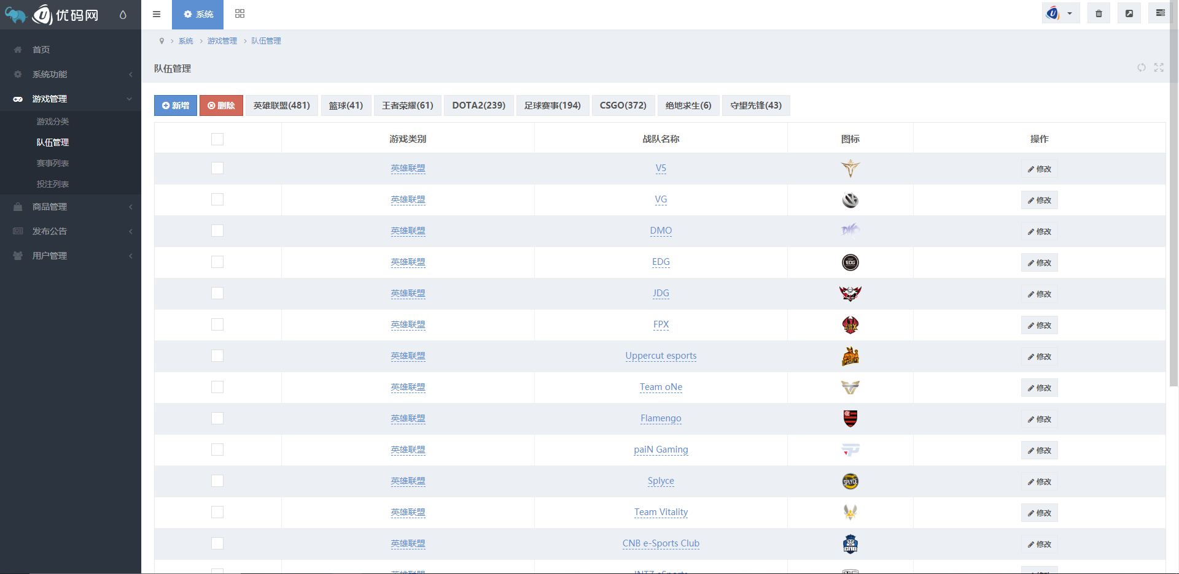Filter by 王者荣耀(61)
Screen dimensions: 1179x574
click(408, 105)
